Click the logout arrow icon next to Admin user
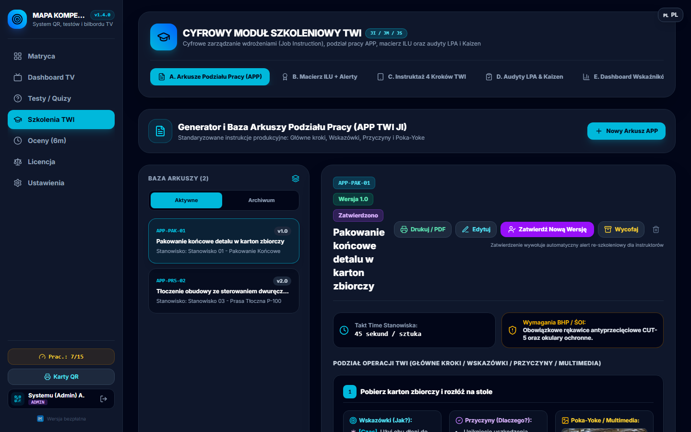The width and height of the screenshot is (691, 432). click(x=104, y=399)
